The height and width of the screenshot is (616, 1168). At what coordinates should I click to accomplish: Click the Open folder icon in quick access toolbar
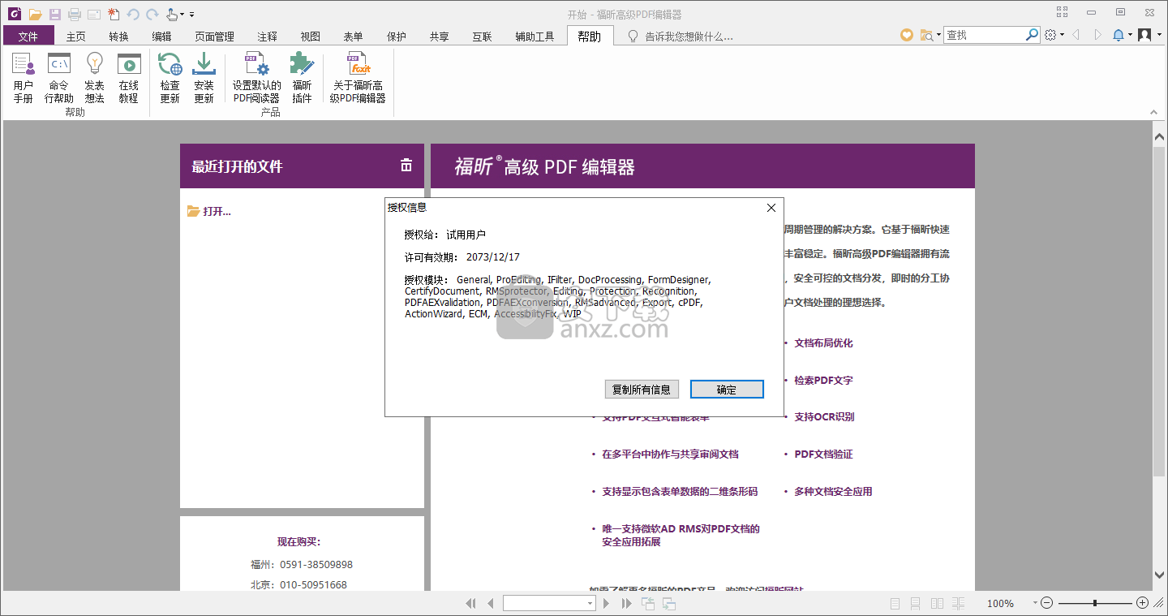(x=35, y=15)
